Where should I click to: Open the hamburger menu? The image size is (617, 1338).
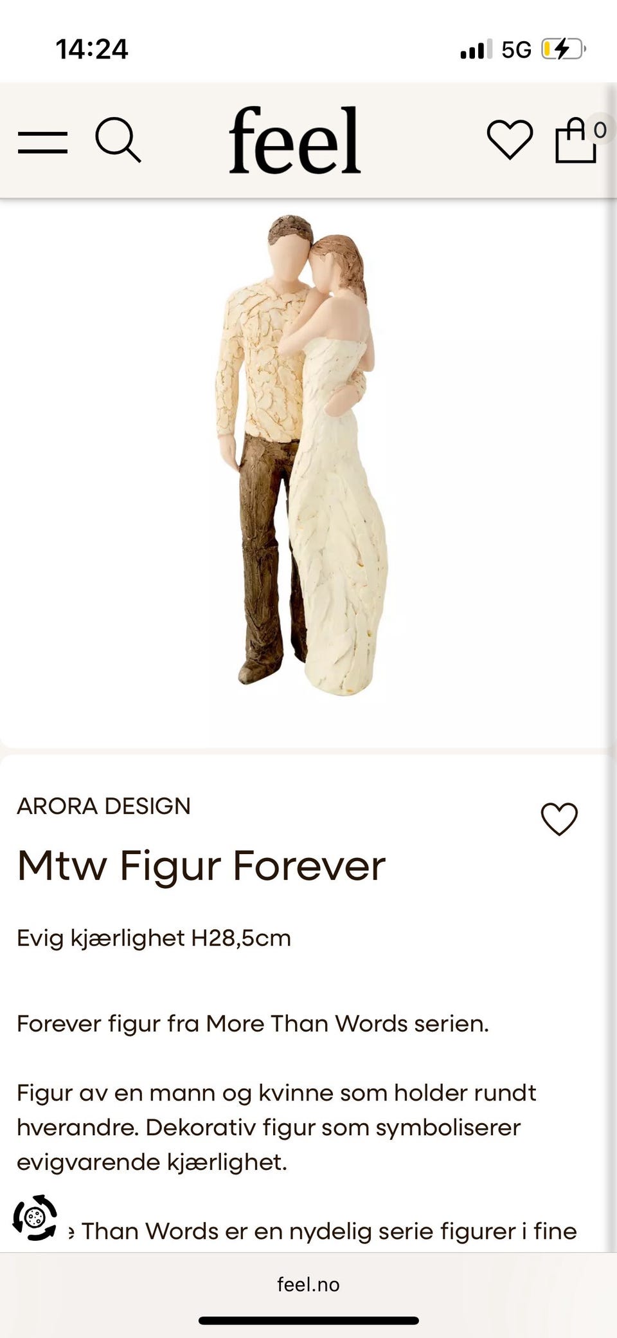[42, 142]
